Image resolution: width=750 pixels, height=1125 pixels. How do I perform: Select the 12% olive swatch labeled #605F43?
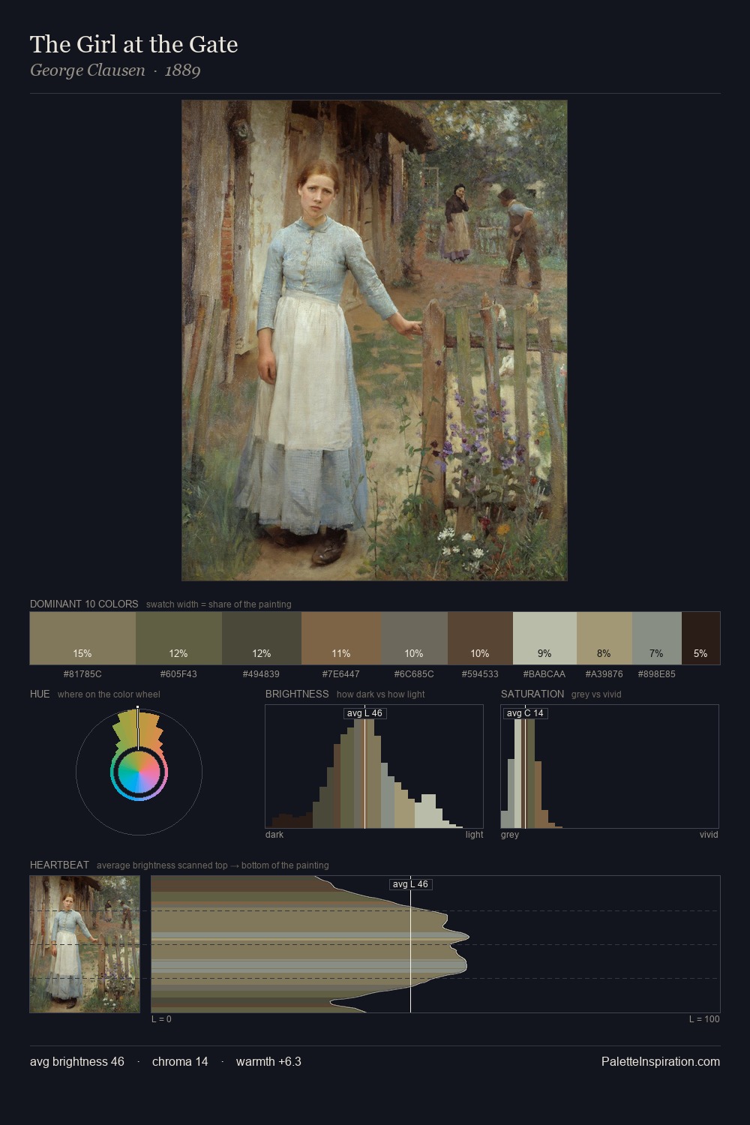(x=178, y=638)
